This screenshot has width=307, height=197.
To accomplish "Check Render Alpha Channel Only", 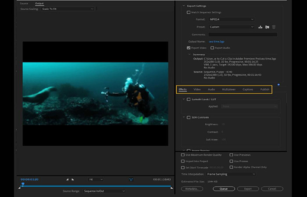I will point(231,167).
